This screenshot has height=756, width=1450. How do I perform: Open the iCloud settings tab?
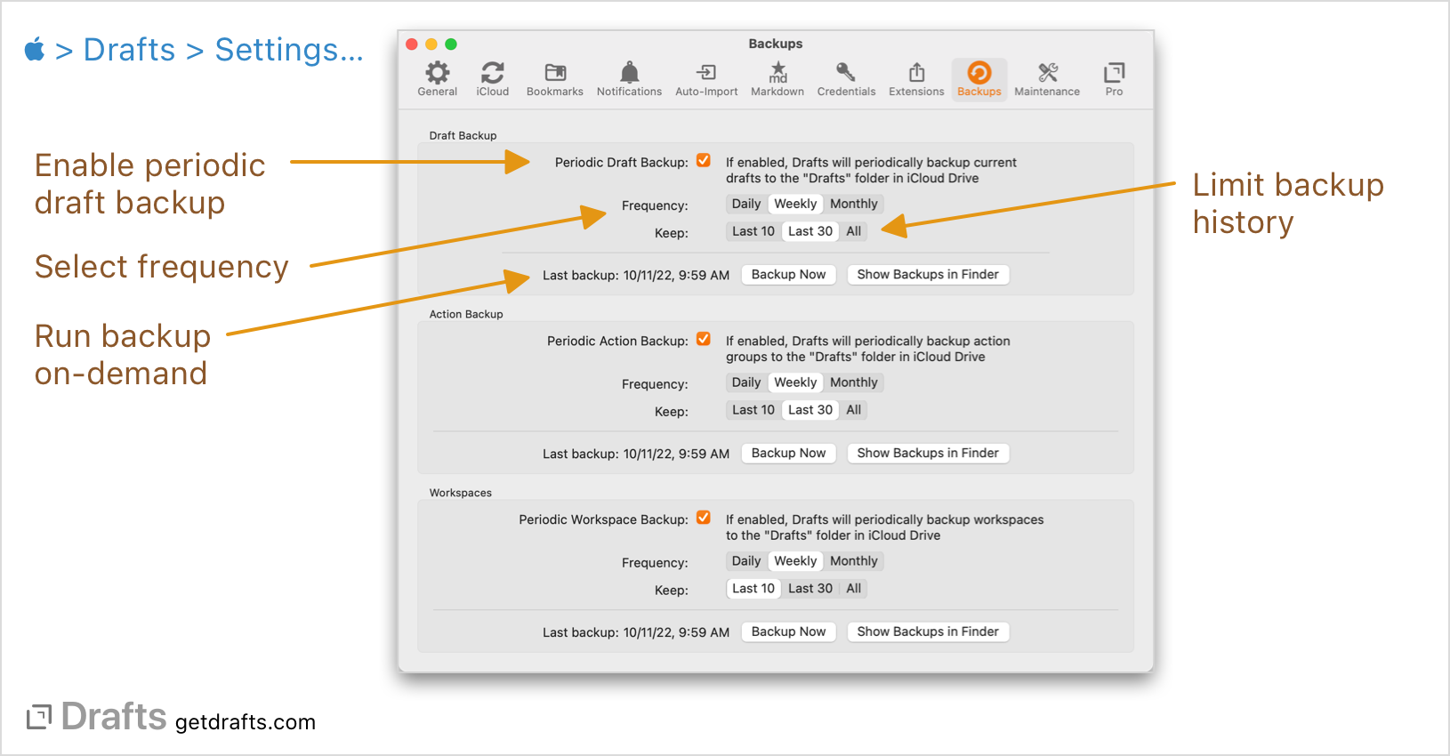(x=493, y=79)
